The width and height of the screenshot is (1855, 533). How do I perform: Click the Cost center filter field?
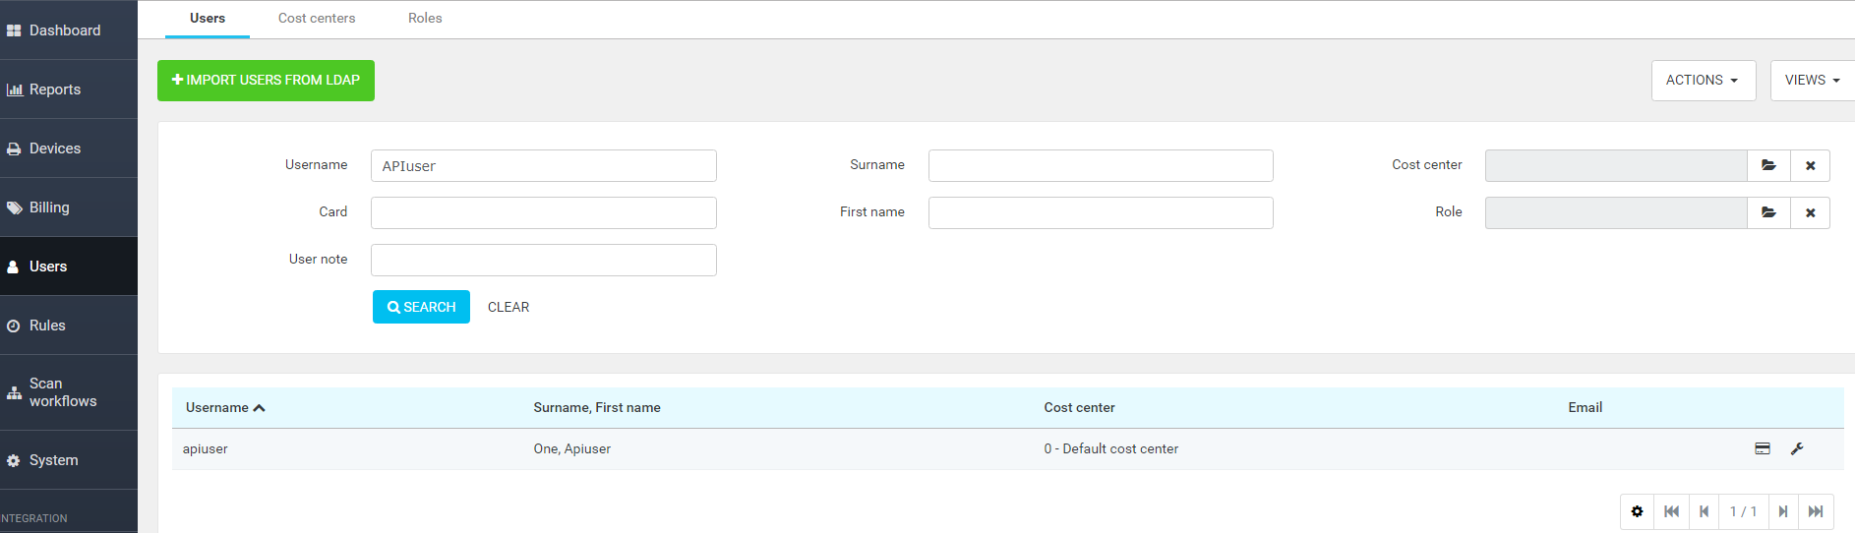1616,165
